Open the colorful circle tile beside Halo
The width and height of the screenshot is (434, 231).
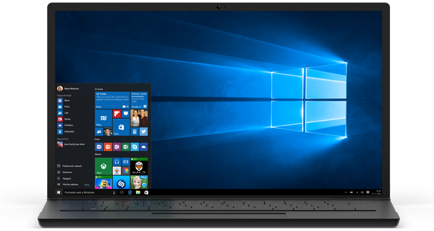click(x=126, y=171)
